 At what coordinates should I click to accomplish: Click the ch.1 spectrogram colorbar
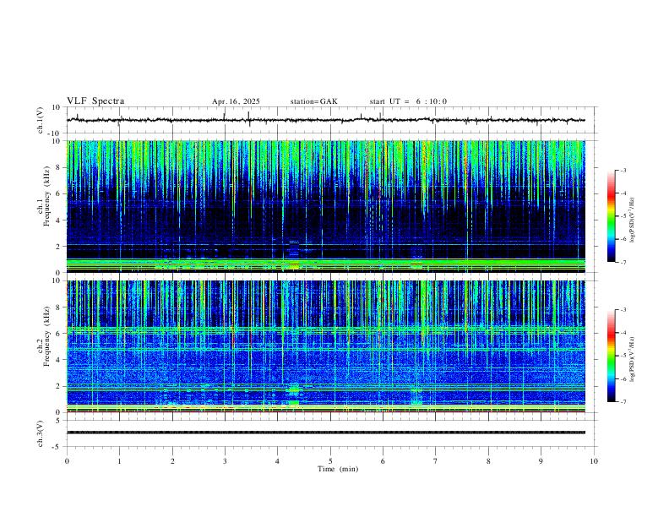click(x=611, y=216)
